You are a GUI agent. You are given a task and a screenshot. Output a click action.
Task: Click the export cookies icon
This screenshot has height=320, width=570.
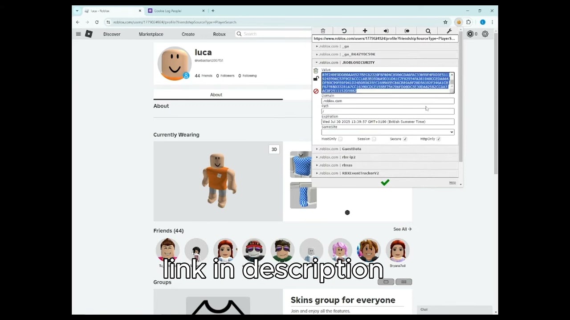[x=407, y=31]
